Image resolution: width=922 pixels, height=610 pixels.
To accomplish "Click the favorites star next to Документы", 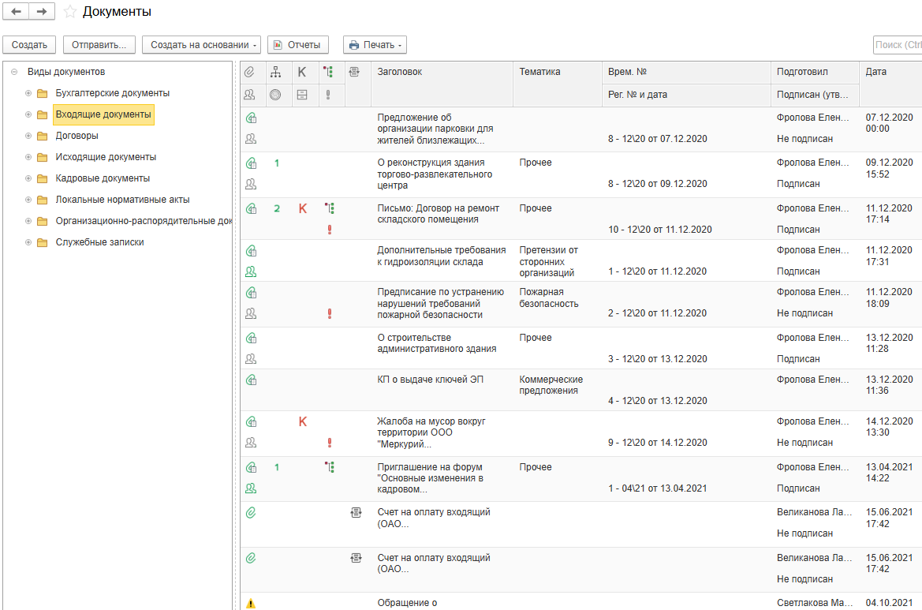I will 70,12.
